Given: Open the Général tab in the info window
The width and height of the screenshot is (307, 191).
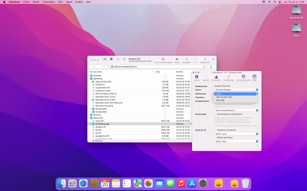Looking at the screenshot, I should pos(196,78).
